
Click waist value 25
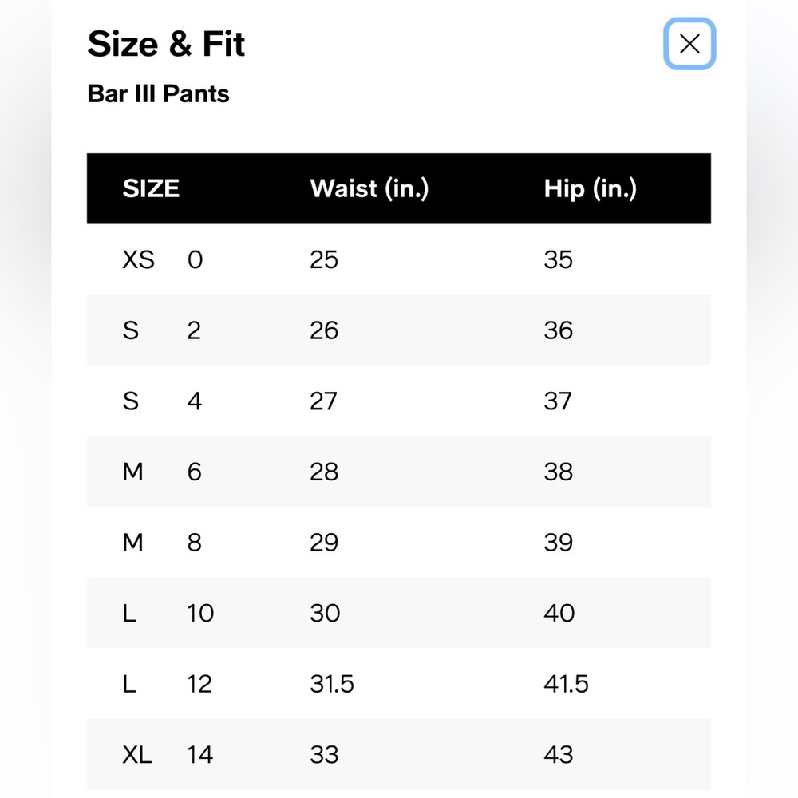point(324,259)
